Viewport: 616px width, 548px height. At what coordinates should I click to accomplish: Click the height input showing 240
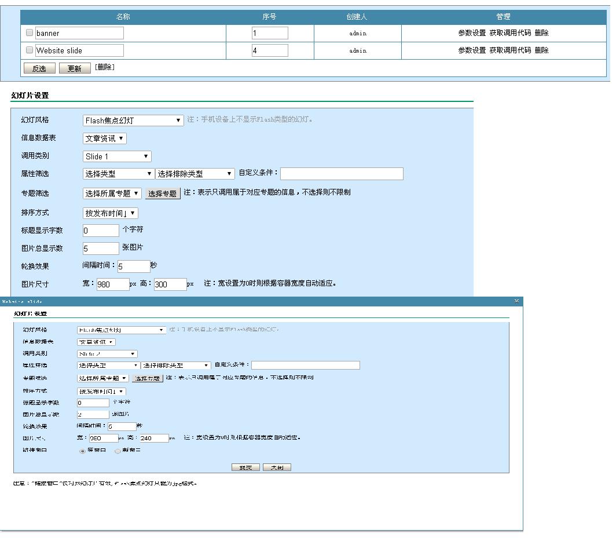click(x=155, y=439)
